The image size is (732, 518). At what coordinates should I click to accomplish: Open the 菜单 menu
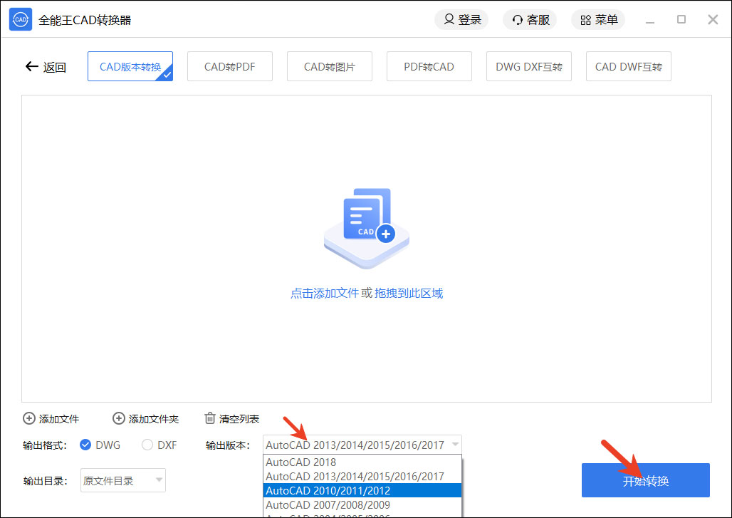(x=598, y=20)
